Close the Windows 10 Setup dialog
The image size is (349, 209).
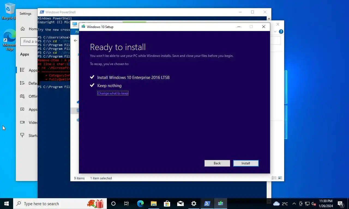point(263,27)
